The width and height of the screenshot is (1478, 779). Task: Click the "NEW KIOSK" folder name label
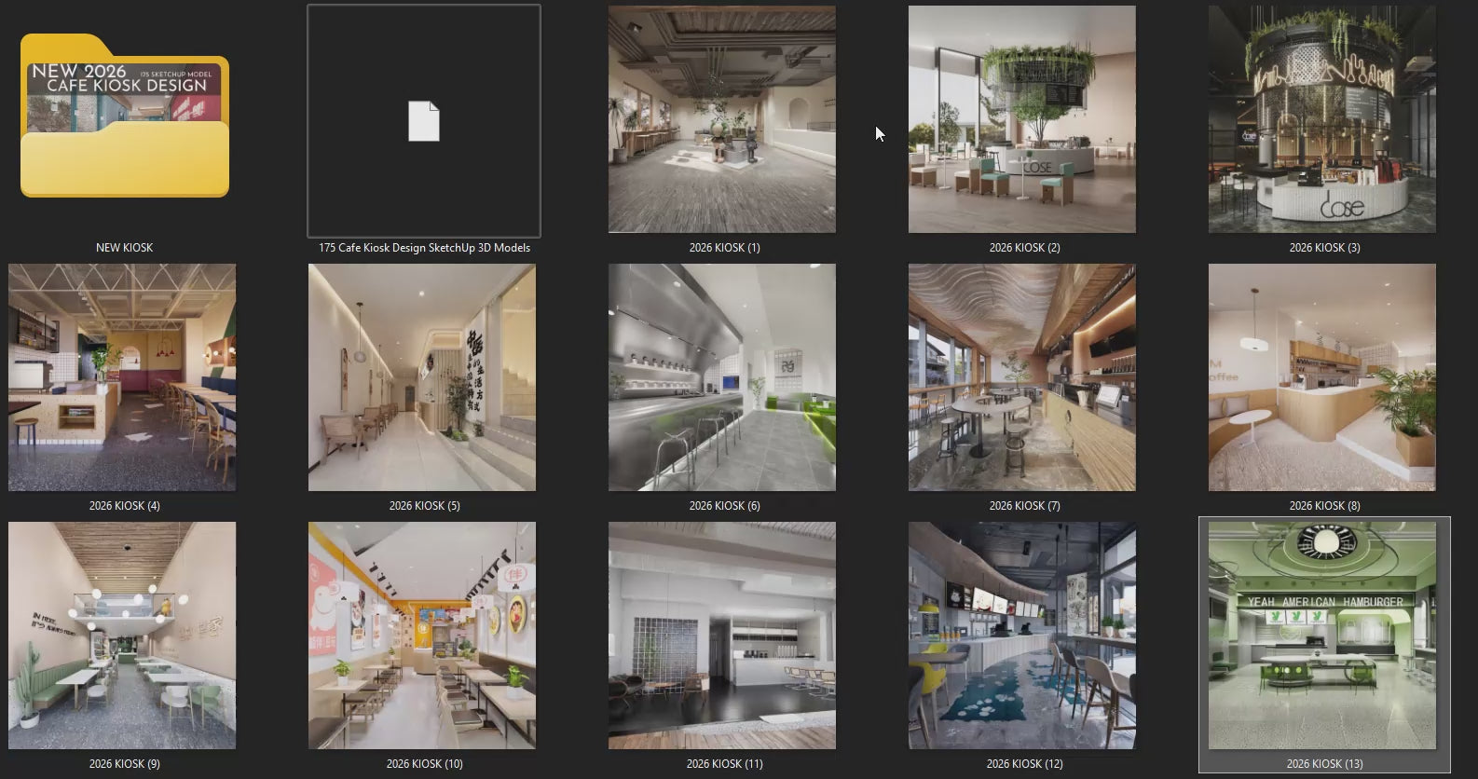coord(124,248)
